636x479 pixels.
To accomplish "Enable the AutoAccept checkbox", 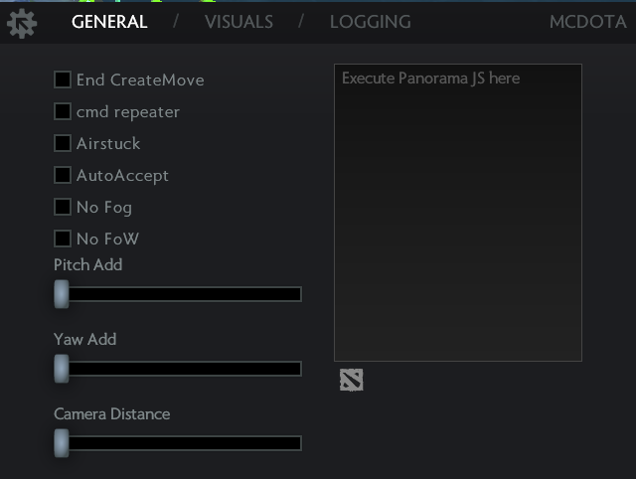I will click(x=63, y=175).
